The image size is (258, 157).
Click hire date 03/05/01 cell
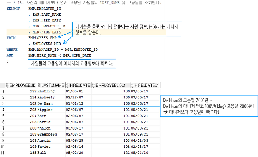tap(78, 91)
